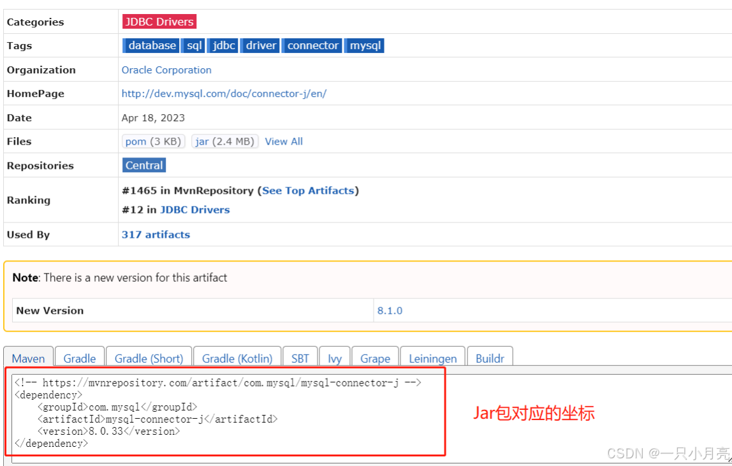Screen dimensions: 732x466
Task: Switch to the Ivy tab
Action: [335, 358]
